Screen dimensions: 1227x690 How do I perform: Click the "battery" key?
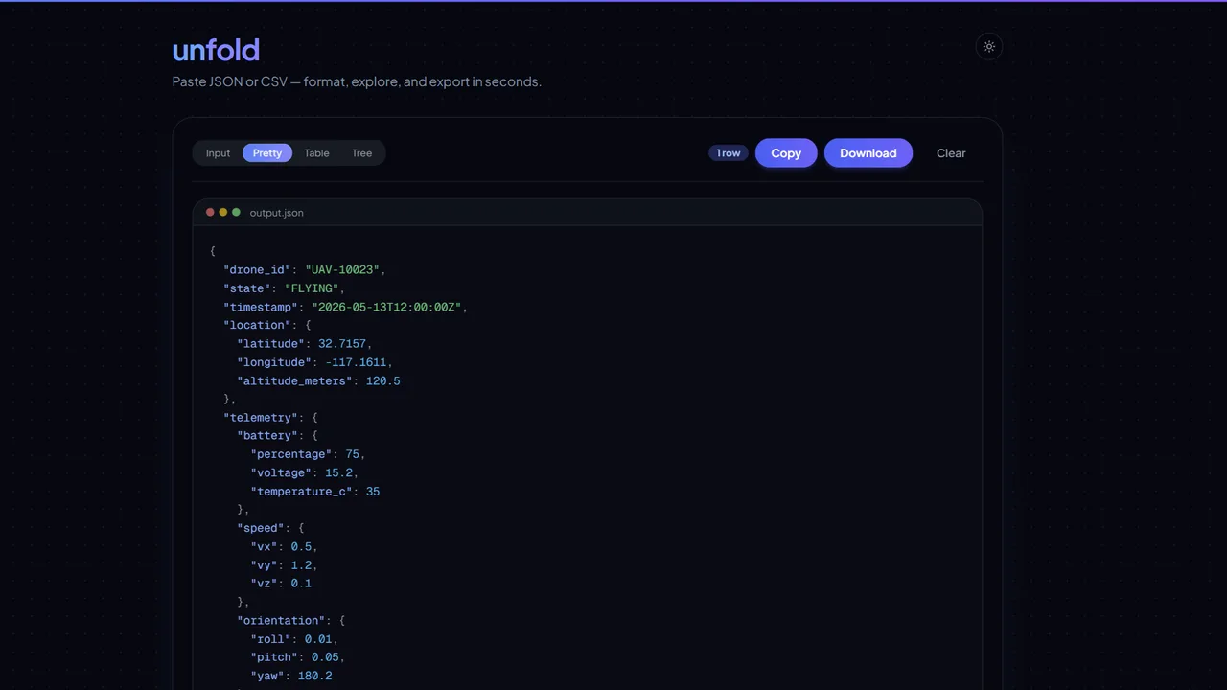tap(267, 436)
